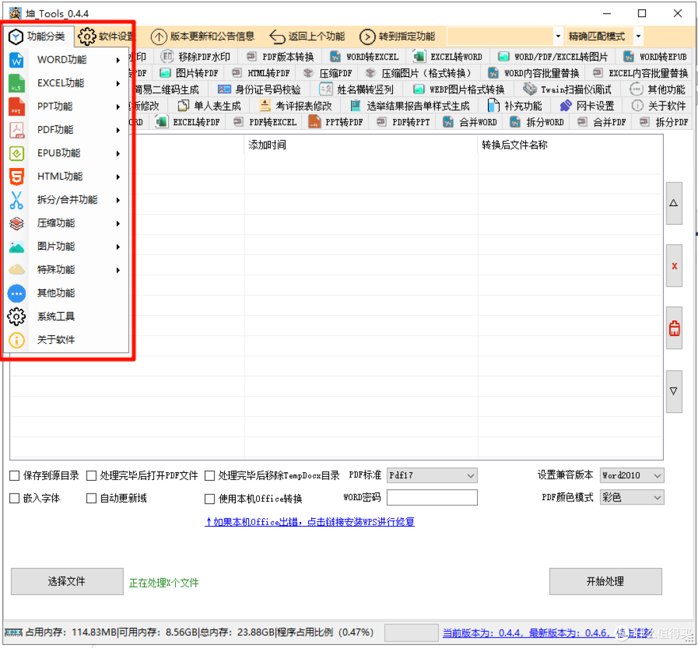Enable 嵌入字体 checkbox
This screenshot has height=648, width=698.
coord(14,499)
